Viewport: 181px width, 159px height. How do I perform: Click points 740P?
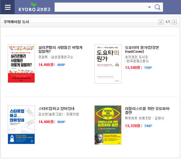coord(148,126)
